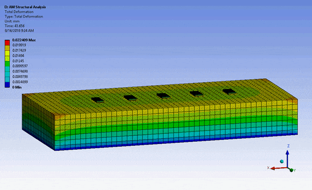Select the green legend band below 0.01245
312x190 pixels.
7,64
